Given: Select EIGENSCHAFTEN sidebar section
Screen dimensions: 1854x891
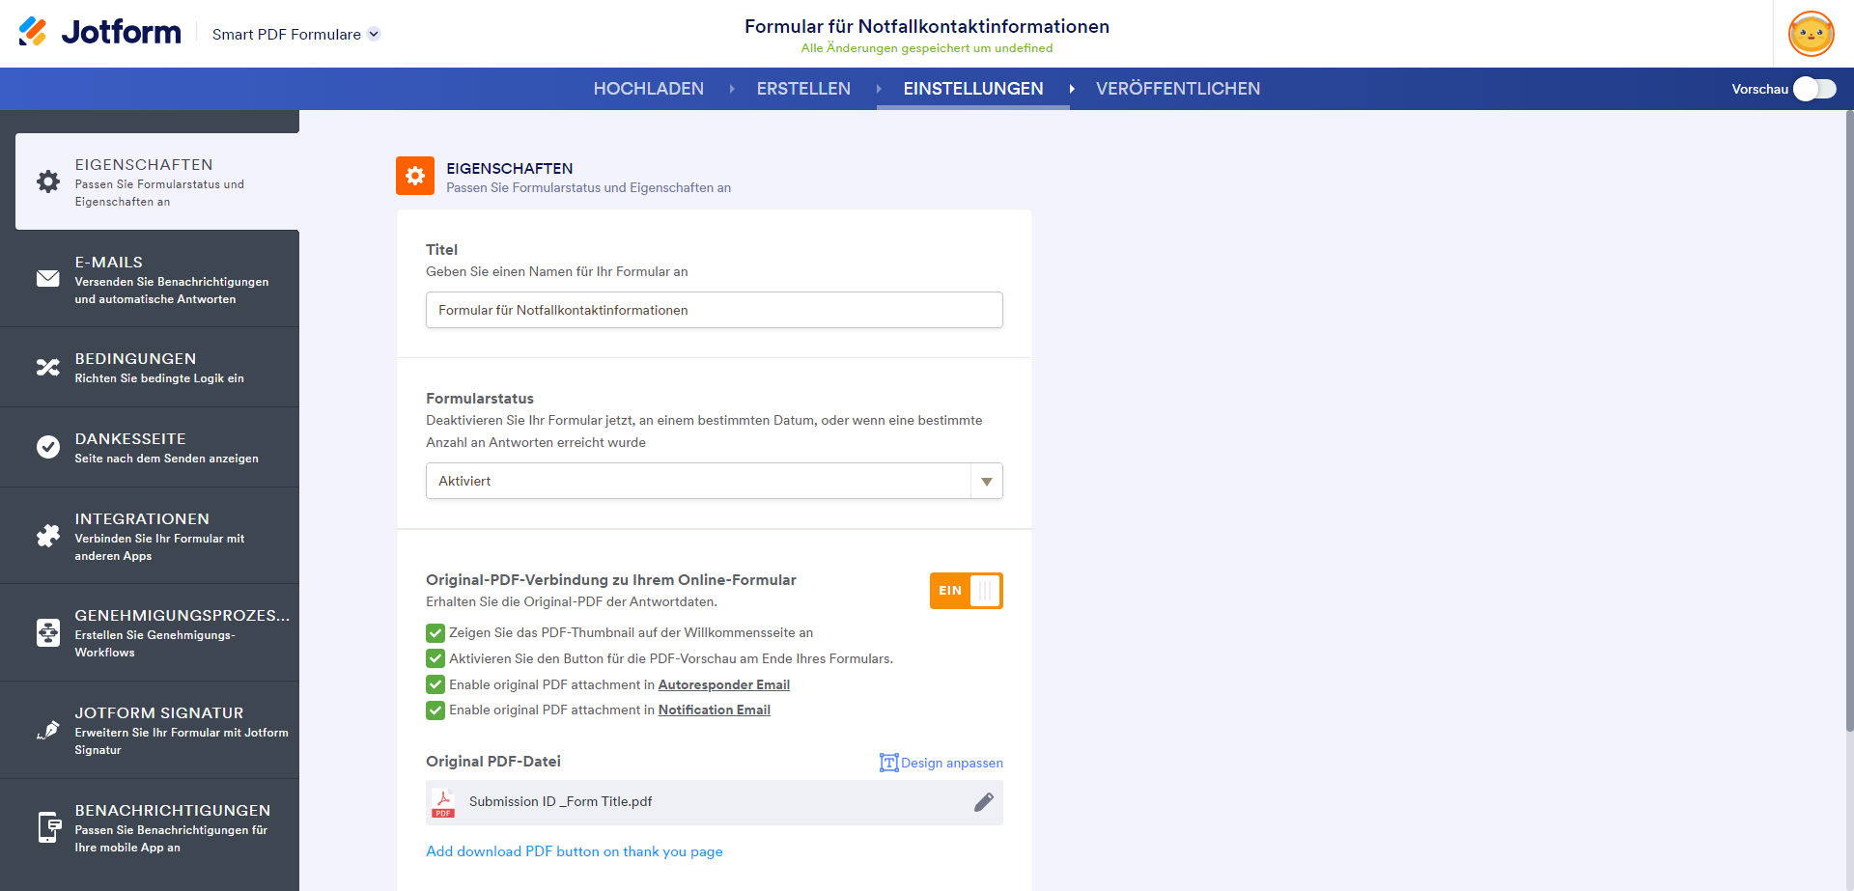Looking at the screenshot, I should [157, 181].
